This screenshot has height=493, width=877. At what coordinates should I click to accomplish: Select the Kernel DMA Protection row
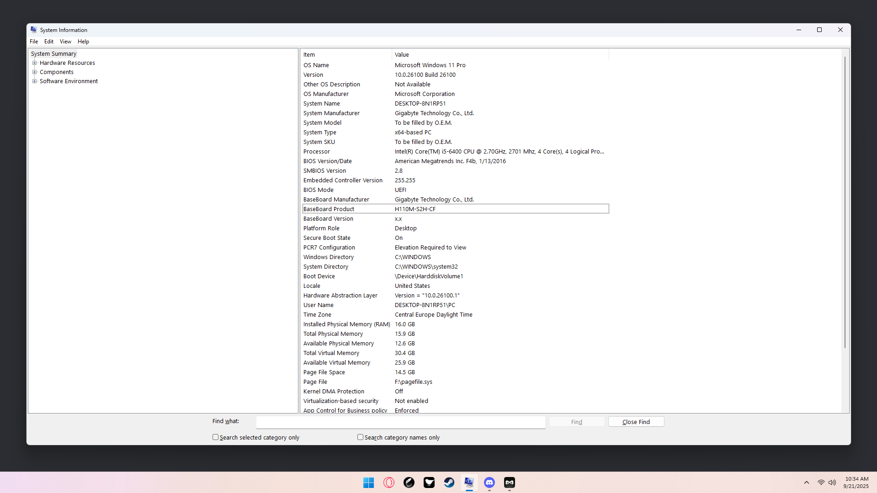[456, 392]
